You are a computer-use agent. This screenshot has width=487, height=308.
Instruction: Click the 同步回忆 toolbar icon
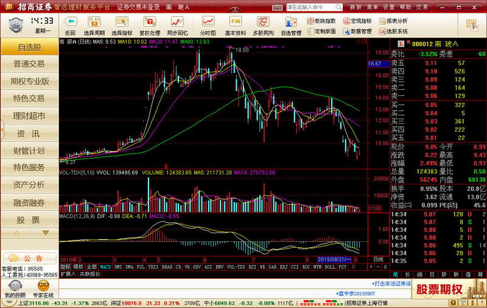point(177,23)
